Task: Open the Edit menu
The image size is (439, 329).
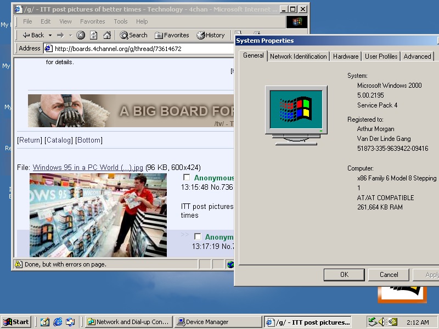Action: click(46, 21)
